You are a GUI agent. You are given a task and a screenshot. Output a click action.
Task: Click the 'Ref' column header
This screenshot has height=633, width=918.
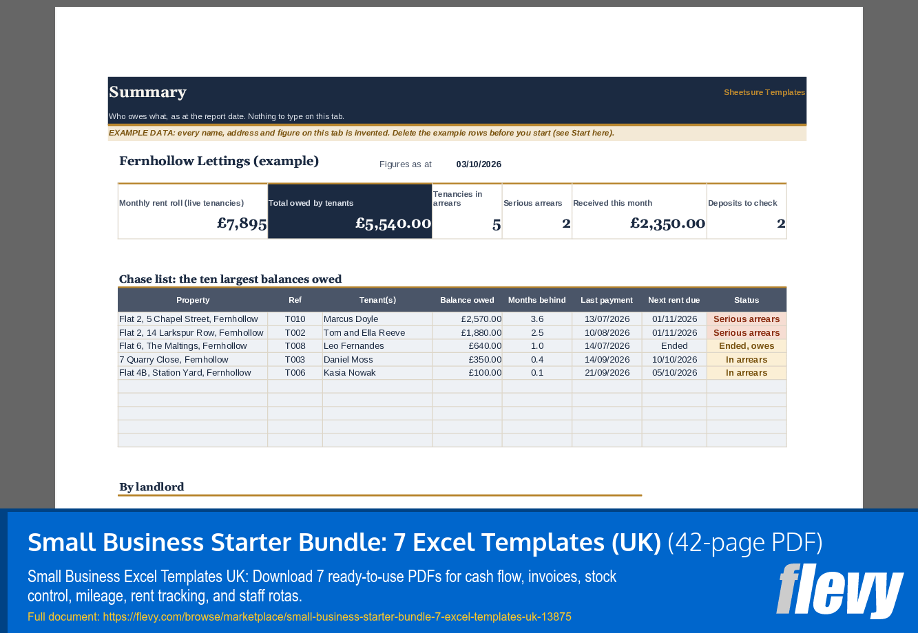(x=295, y=300)
